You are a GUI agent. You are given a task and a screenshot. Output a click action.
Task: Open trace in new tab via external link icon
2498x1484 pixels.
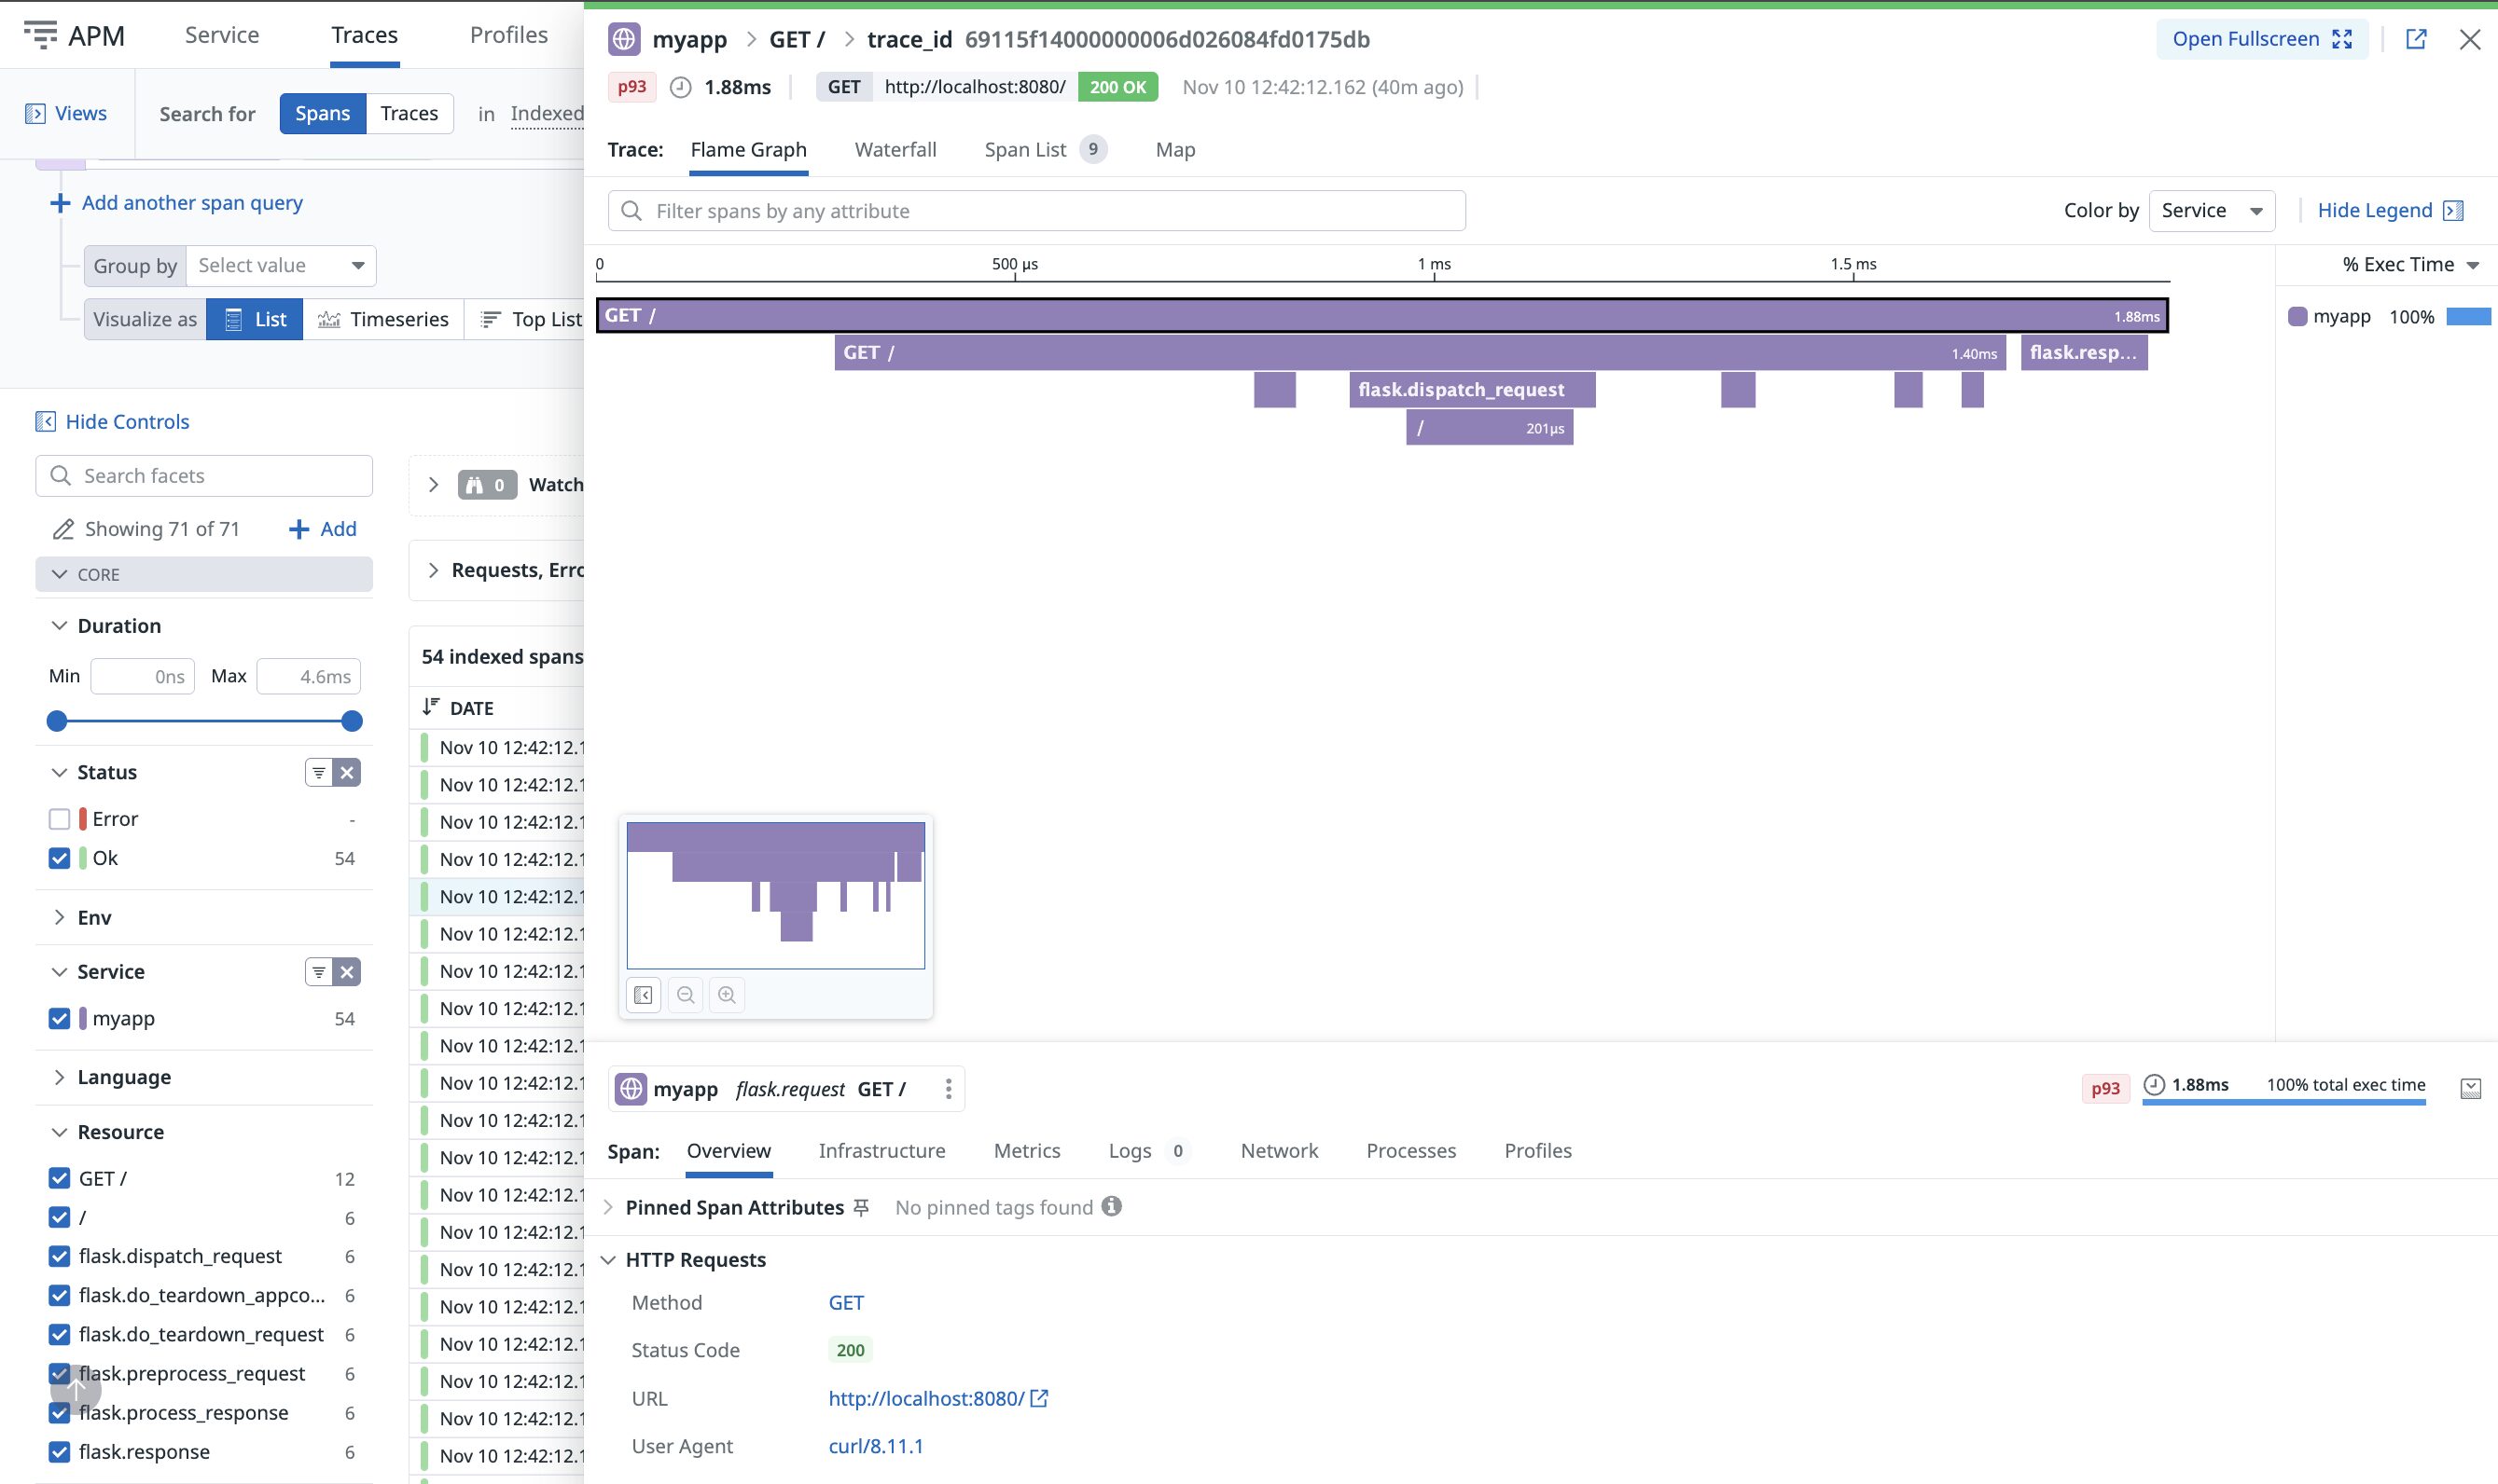click(x=2418, y=39)
